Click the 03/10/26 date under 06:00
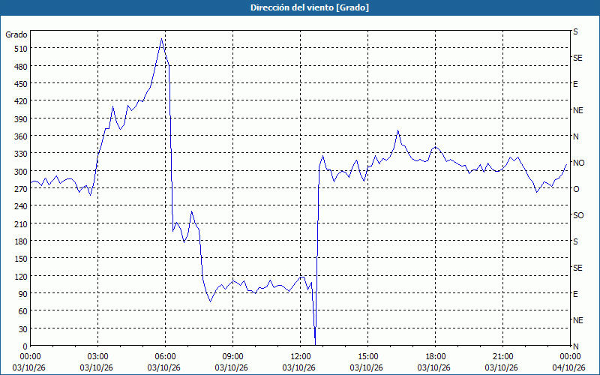Screen dimensions: 600x375 coord(163,367)
